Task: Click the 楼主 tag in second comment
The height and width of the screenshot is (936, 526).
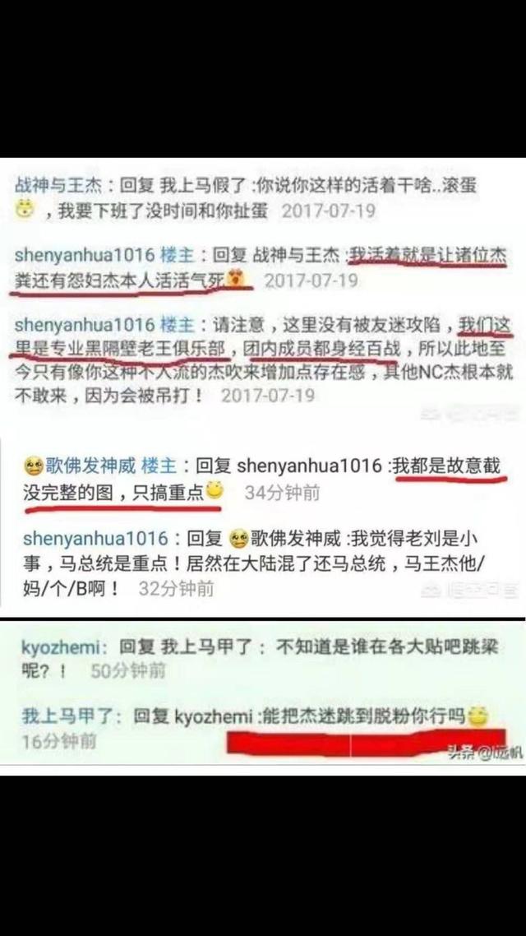Action: pyautogui.click(x=178, y=256)
